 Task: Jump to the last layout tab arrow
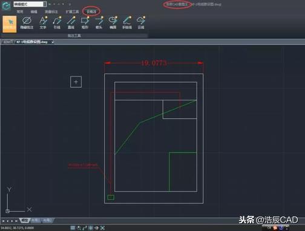point(16,221)
